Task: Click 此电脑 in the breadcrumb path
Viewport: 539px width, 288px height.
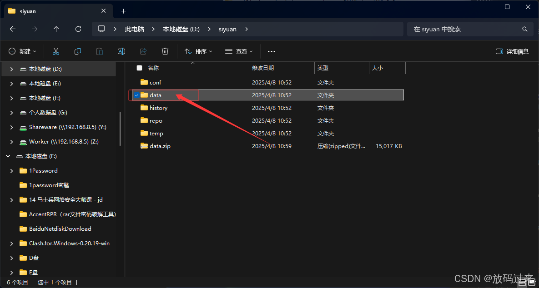Action: pos(134,29)
